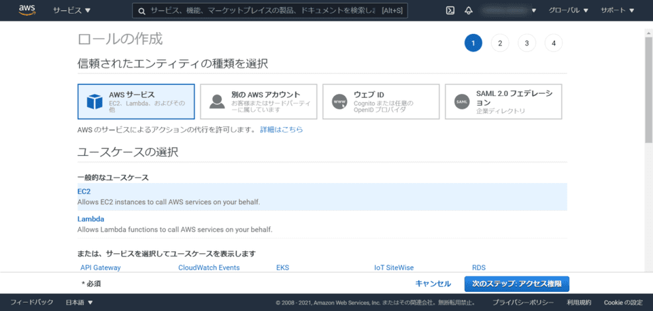Screen dimensions: 653x311
Task: Click the SAML federation icon
Action: tap(462, 101)
